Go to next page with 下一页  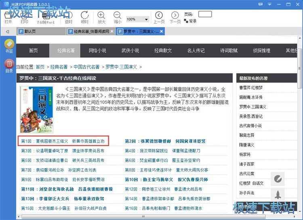point(175,17)
